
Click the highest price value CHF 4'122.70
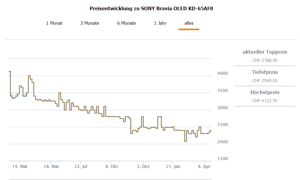tap(265, 101)
